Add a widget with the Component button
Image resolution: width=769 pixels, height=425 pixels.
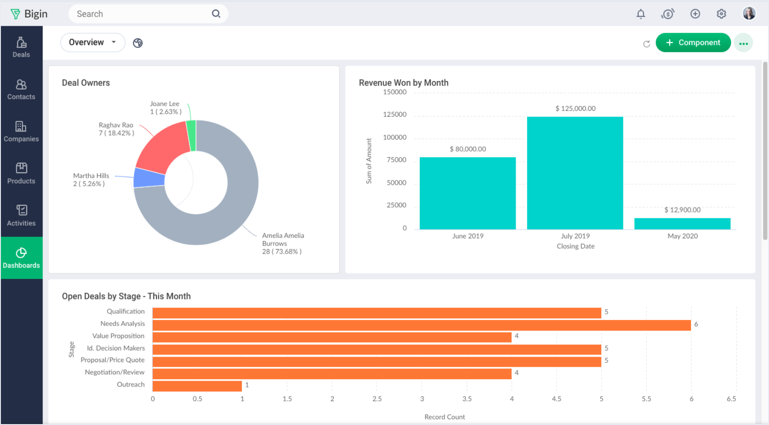click(x=693, y=42)
